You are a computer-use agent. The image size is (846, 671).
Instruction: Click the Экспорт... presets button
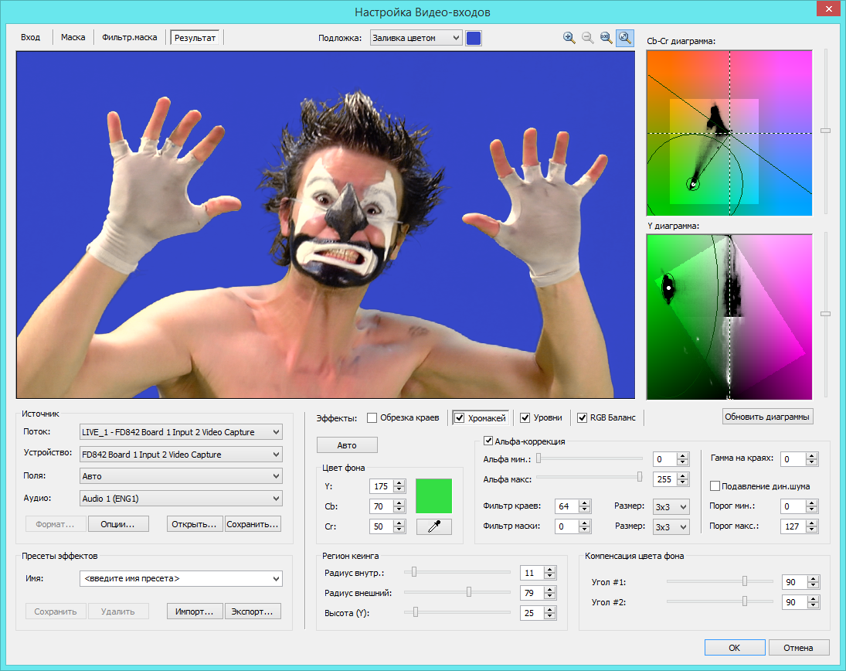pos(253,611)
